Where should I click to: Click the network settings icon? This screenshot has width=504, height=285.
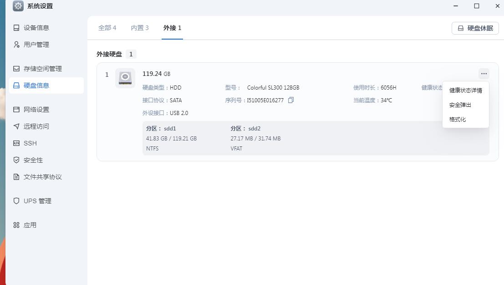pyautogui.click(x=16, y=110)
